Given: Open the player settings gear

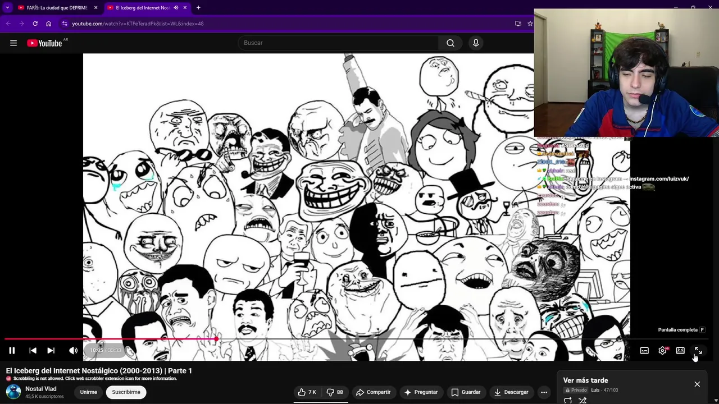Looking at the screenshot, I should [x=662, y=351].
